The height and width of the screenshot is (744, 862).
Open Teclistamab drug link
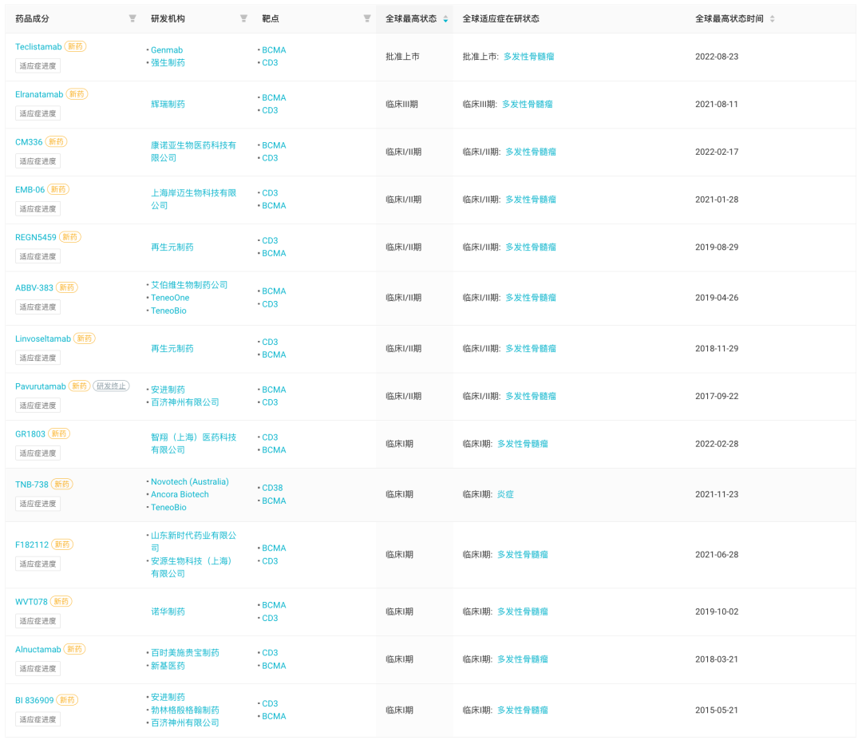(x=38, y=47)
